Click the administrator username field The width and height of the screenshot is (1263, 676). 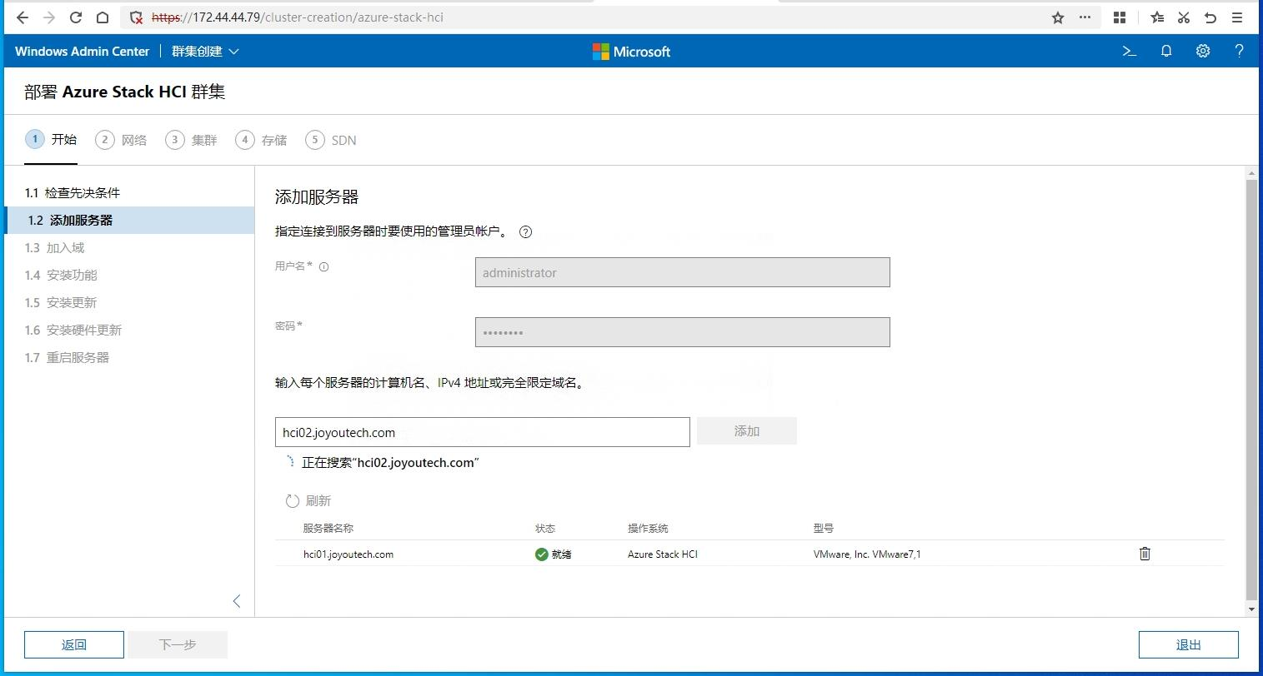pos(682,272)
